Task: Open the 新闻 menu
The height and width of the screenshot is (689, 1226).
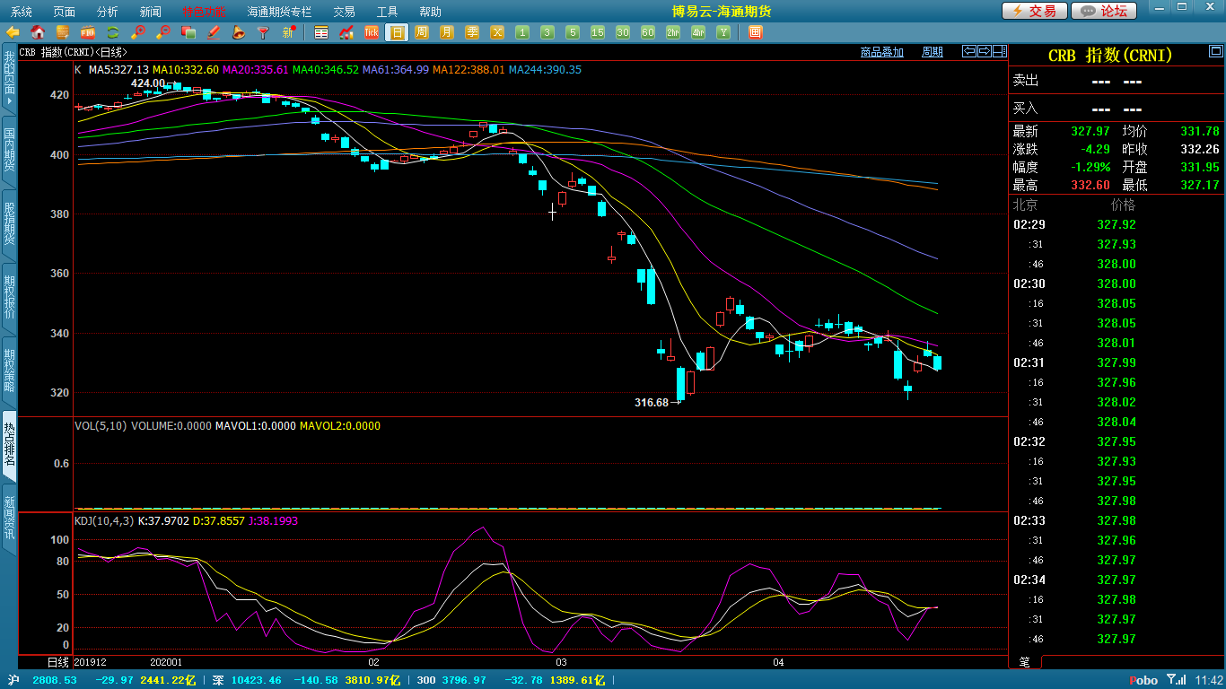Action: (x=151, y=12)
